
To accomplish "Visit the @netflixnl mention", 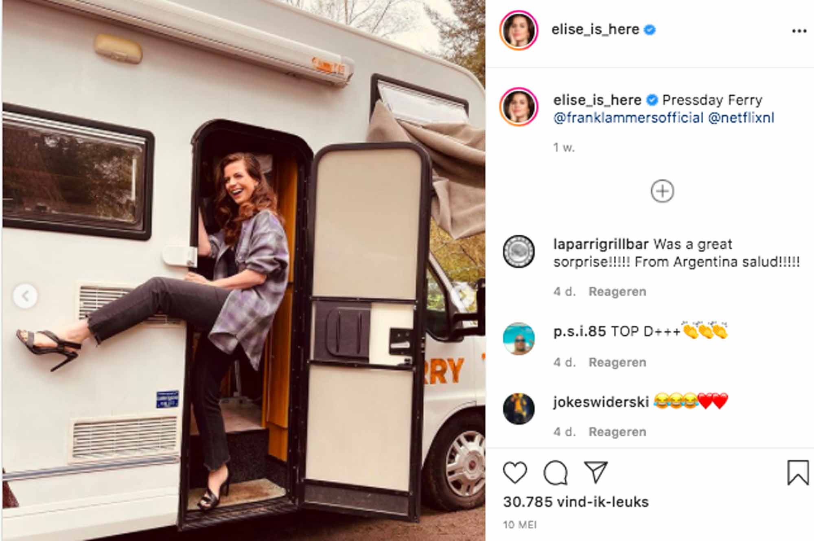I will click(x=741, y=118).
